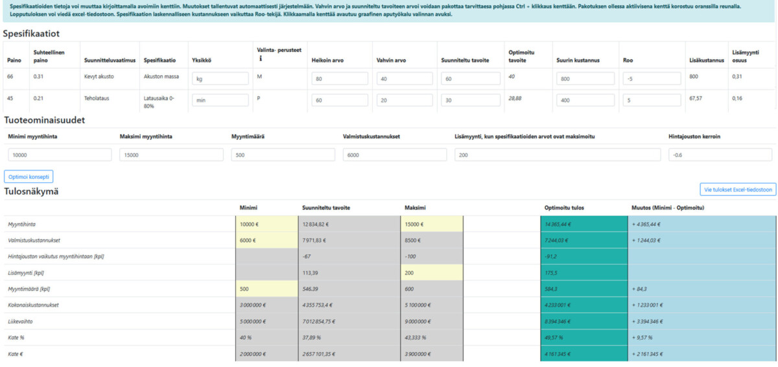
Task: Click the yellow Minimi cell 6000 €
Action: tap(266, 241)
